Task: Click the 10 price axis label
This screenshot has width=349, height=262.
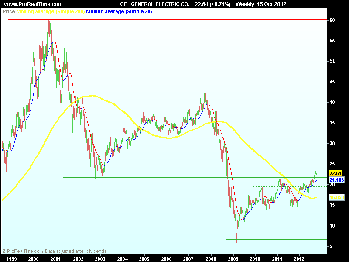Action: point(332,226)
